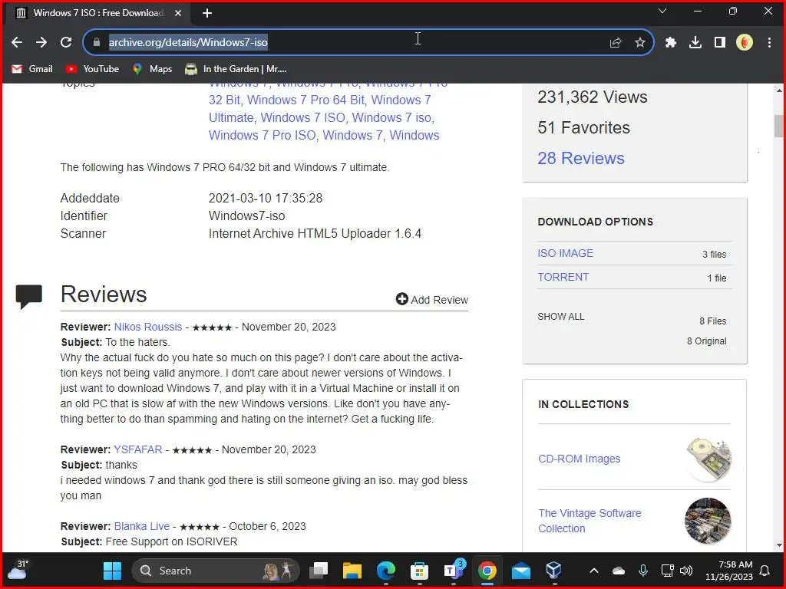The image size is (786, 589).
Task: Click the page vertical scrollbar thumb
Action: [x=778, y=126]
